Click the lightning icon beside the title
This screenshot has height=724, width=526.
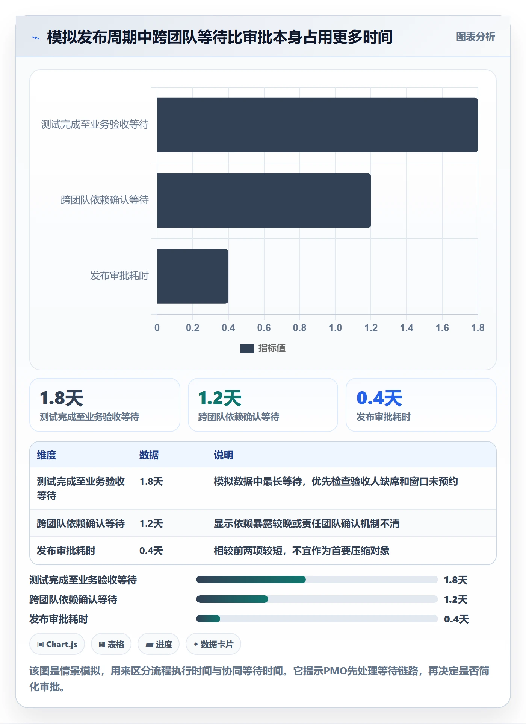(36, 38)
